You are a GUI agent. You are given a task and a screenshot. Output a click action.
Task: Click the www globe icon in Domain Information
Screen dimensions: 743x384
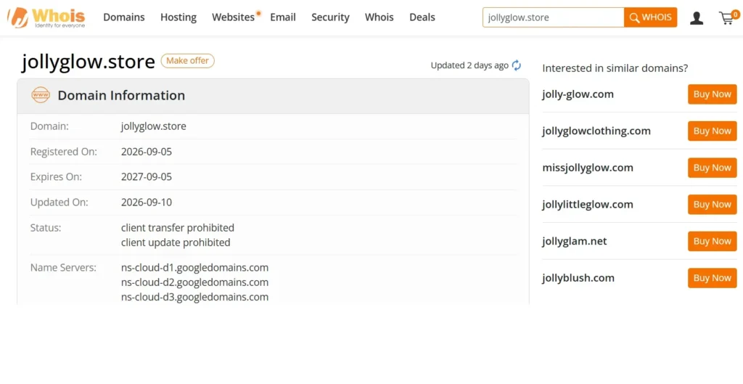(x=41, y=95)
